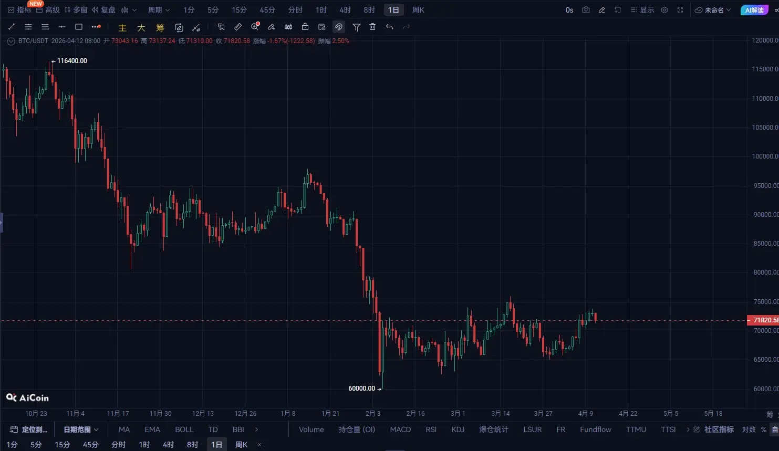Click the refresh-rotate square icon
The image size is (779, 451).
(x=179, y=28)
